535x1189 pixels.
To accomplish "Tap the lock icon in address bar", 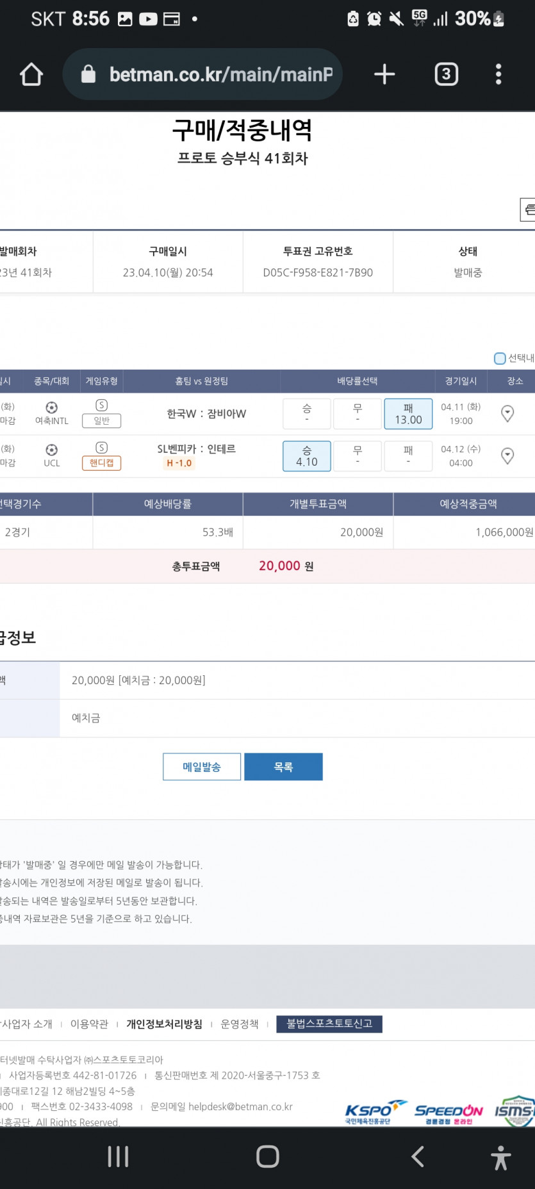I will click(88, 74).
